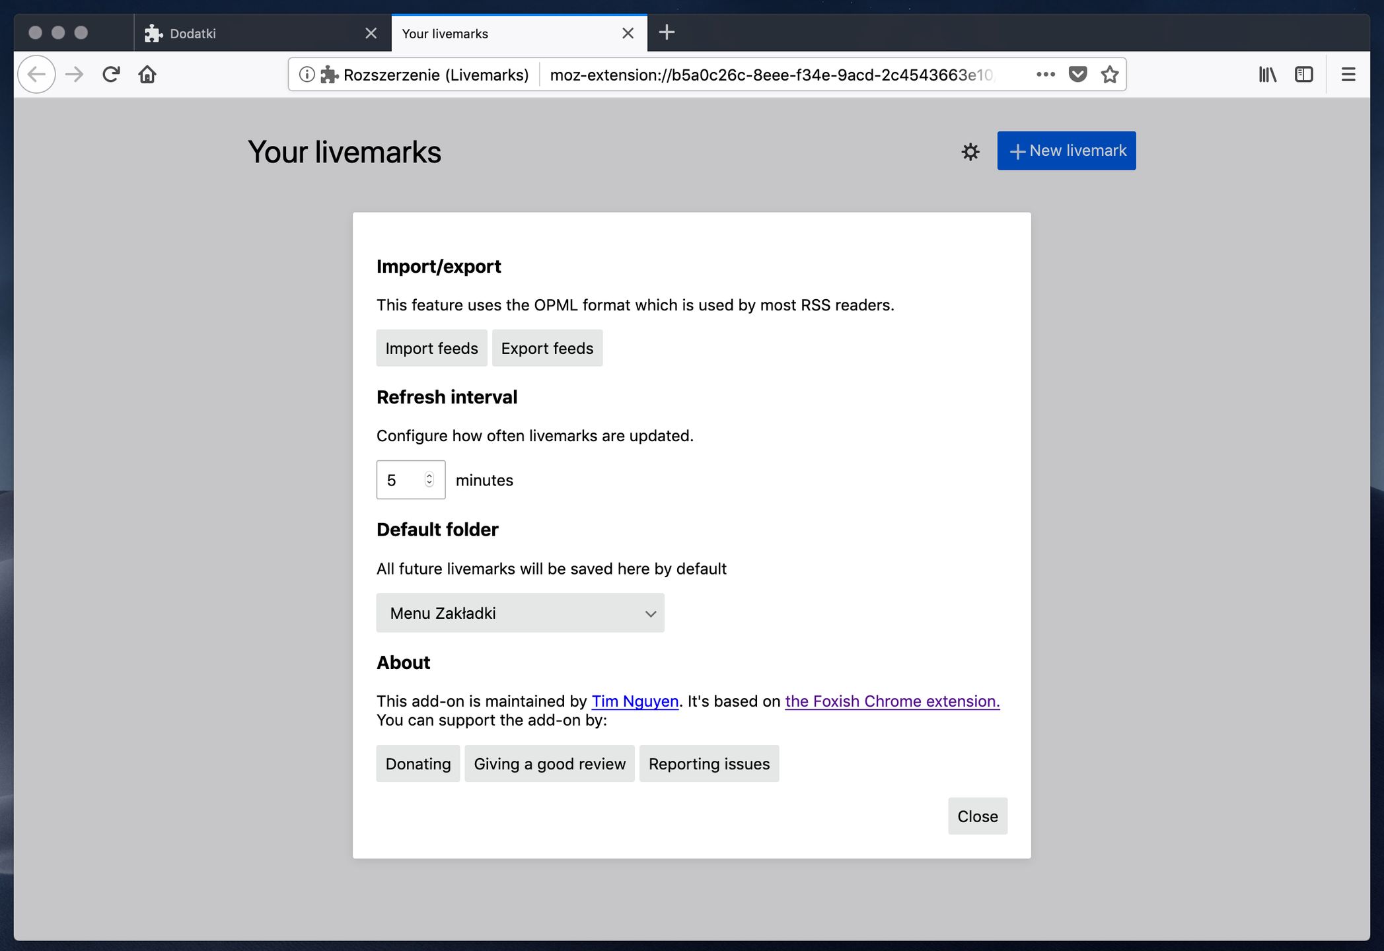Viewport: 1384px width, 951px height.
Task: Show site information icon in address bar
Action: tap(307, 75)
